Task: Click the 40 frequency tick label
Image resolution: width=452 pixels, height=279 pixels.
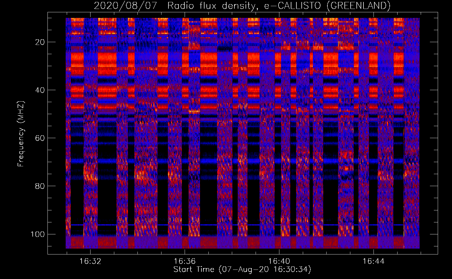Action: click(40, 90)
